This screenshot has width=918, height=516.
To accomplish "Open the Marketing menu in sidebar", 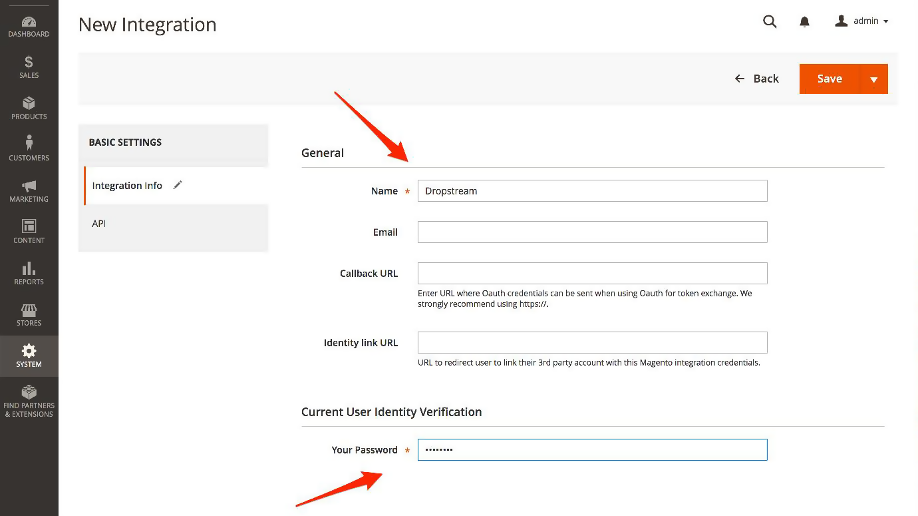I will (x=29, y=192).
